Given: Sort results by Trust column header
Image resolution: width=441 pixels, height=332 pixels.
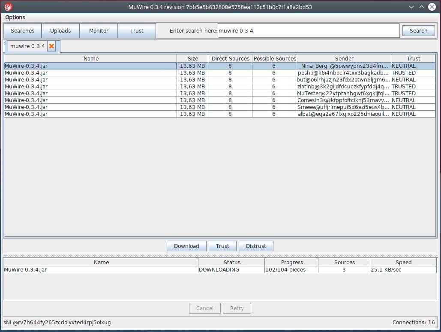Looking at the screenshot, I should pyautogui.click(x=413, y=59).
